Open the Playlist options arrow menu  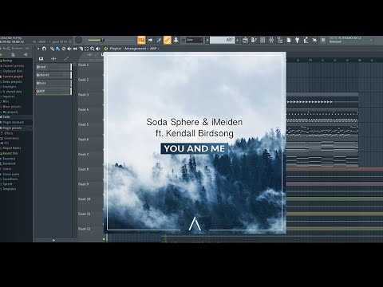coord(38,49)
